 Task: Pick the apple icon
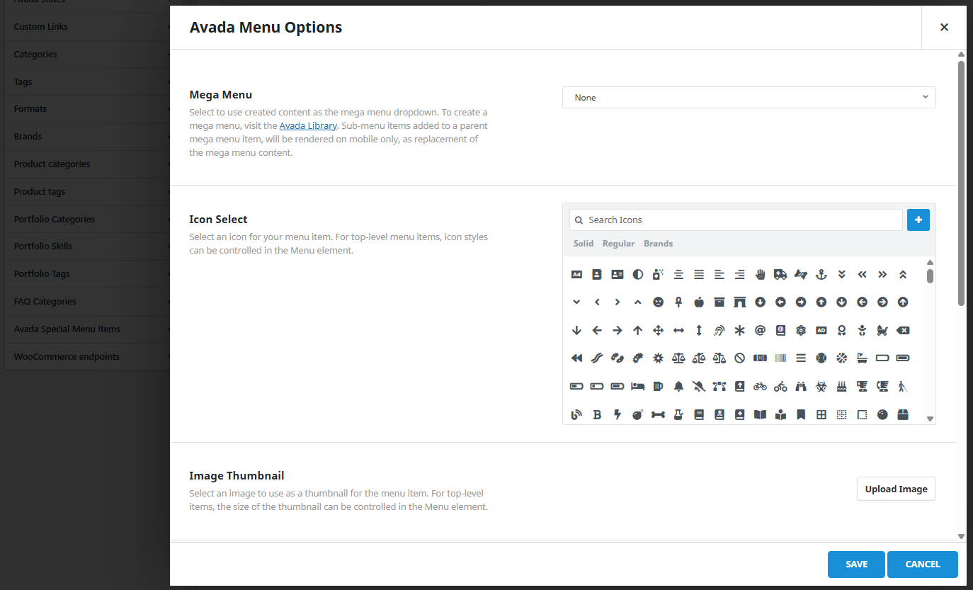tap(699, 302)
